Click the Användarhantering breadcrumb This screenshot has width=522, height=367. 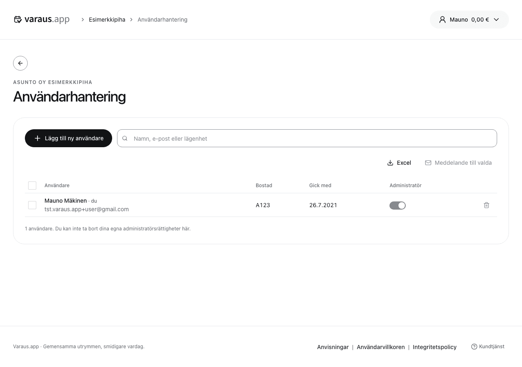click(162, 20)
